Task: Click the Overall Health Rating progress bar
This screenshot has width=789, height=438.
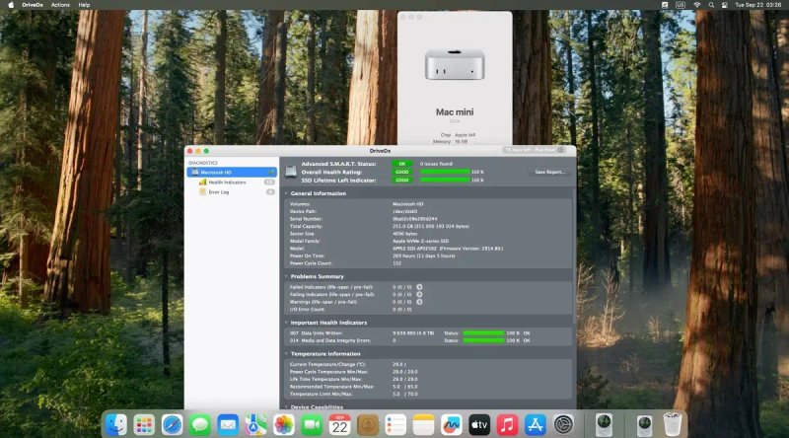Action: 445,173
